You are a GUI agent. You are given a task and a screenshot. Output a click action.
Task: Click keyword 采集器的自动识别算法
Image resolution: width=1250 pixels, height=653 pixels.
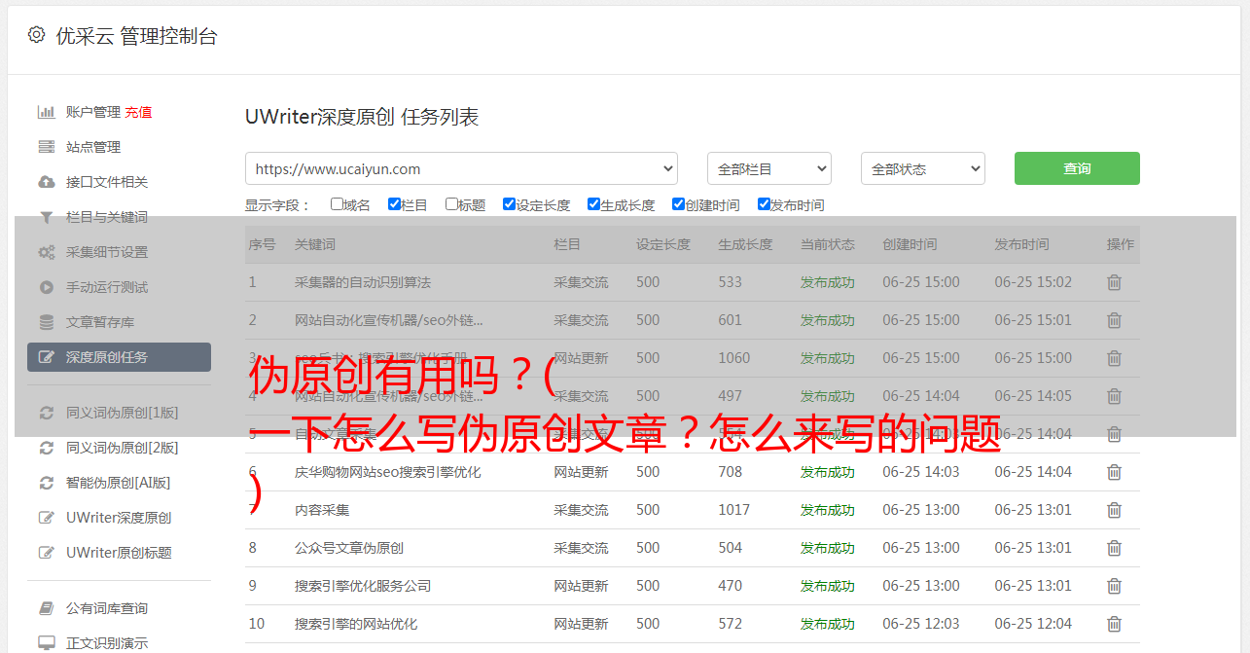tap(363, 282)
